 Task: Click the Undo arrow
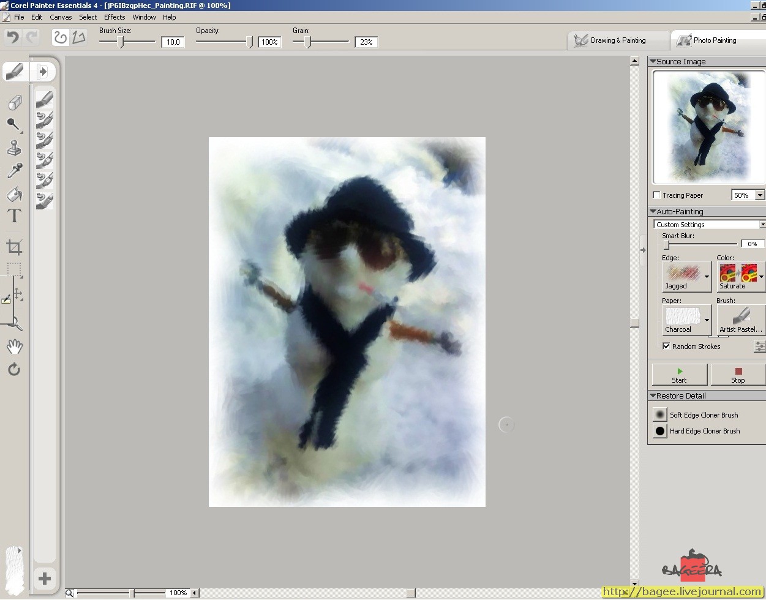[x=12, y=37]
